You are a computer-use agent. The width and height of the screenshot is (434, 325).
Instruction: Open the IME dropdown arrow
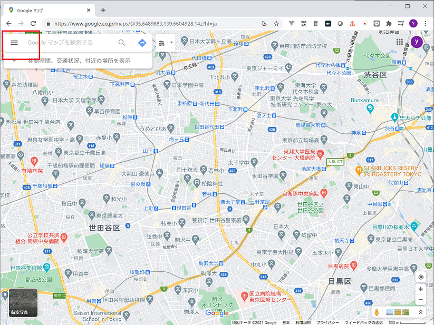[170, 42]
